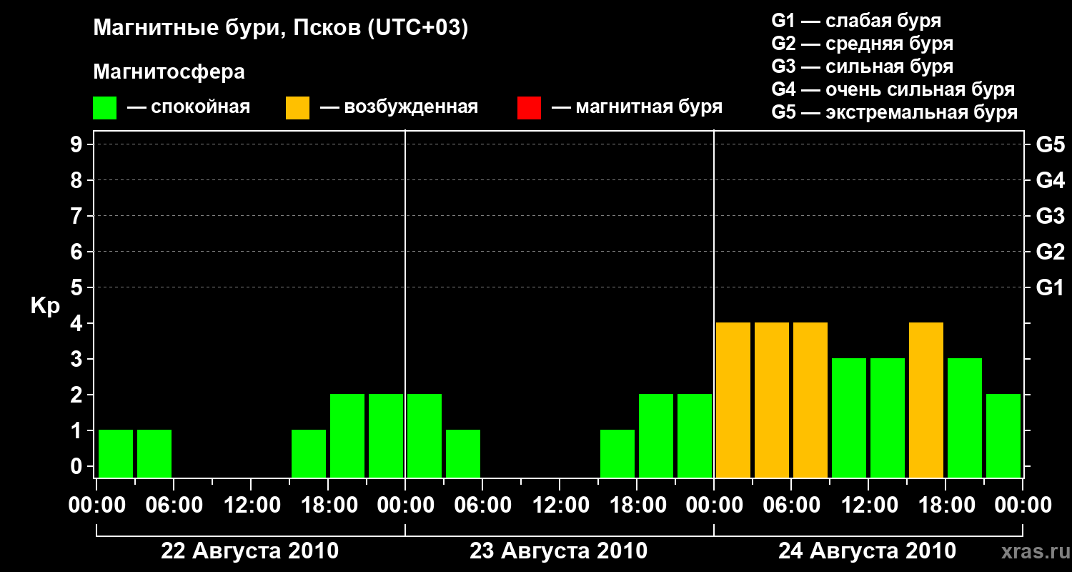This screenshot has width=1072, height=572.
Task: Click the right-axis 'G5' storm level label
Action: (1050, 144)
